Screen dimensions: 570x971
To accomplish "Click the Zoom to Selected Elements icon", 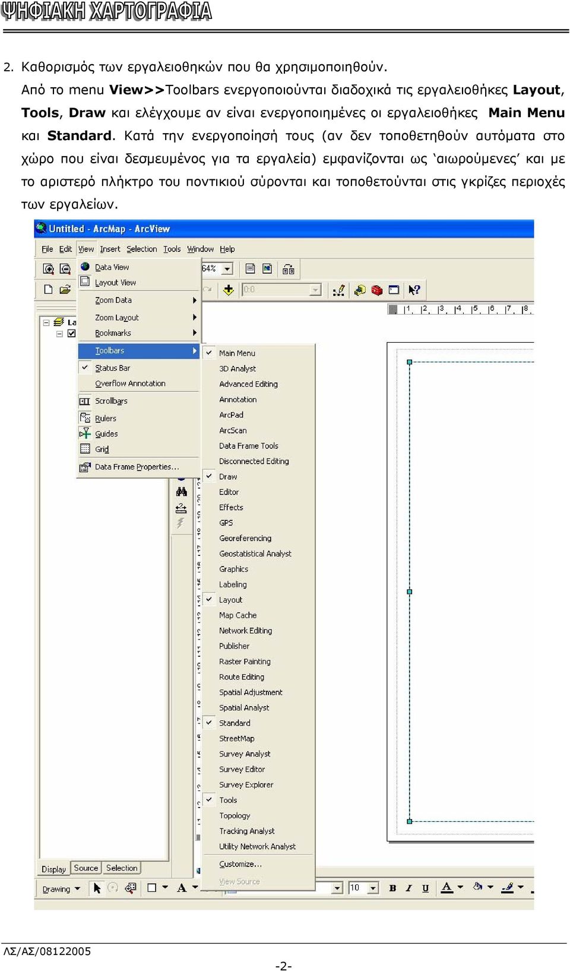I will coord(131,887).
